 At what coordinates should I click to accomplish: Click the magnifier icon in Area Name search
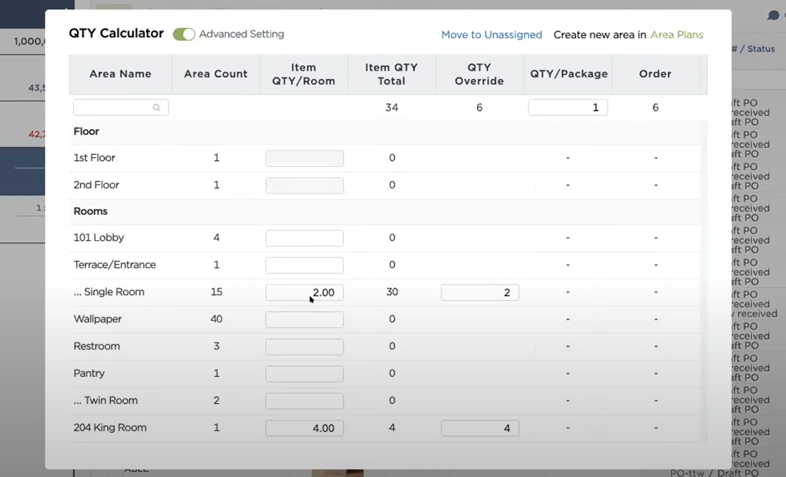[x=156, y=108]
